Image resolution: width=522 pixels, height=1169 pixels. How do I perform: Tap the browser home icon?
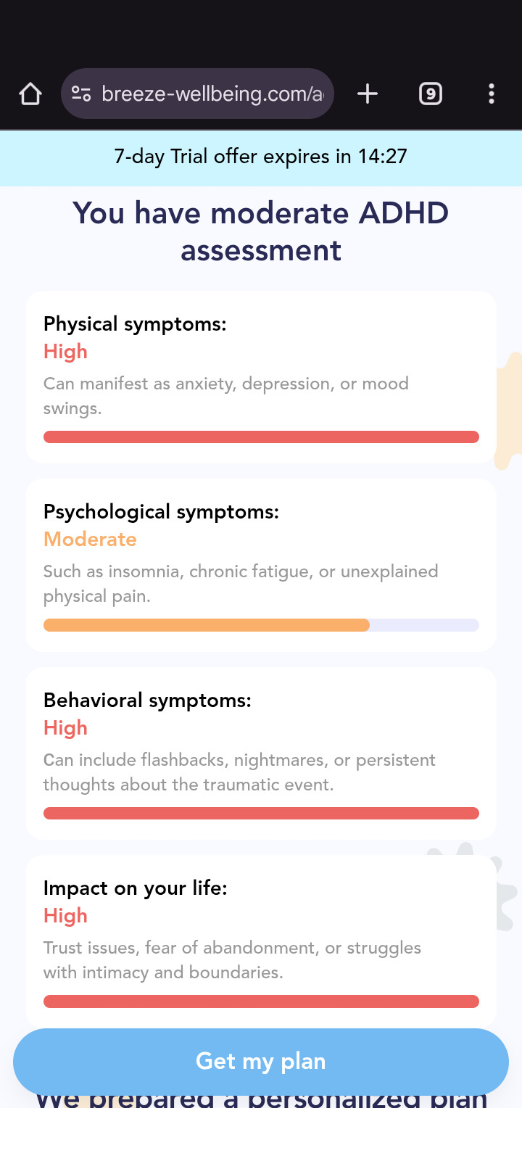[x=30, y=94]
